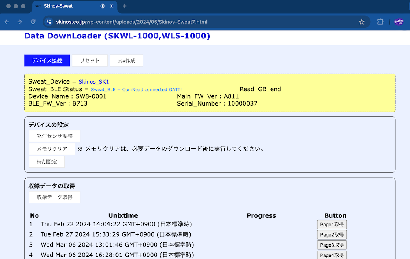
Task: Click the BLE_FW_Ver B713 text
Action: 58,104
